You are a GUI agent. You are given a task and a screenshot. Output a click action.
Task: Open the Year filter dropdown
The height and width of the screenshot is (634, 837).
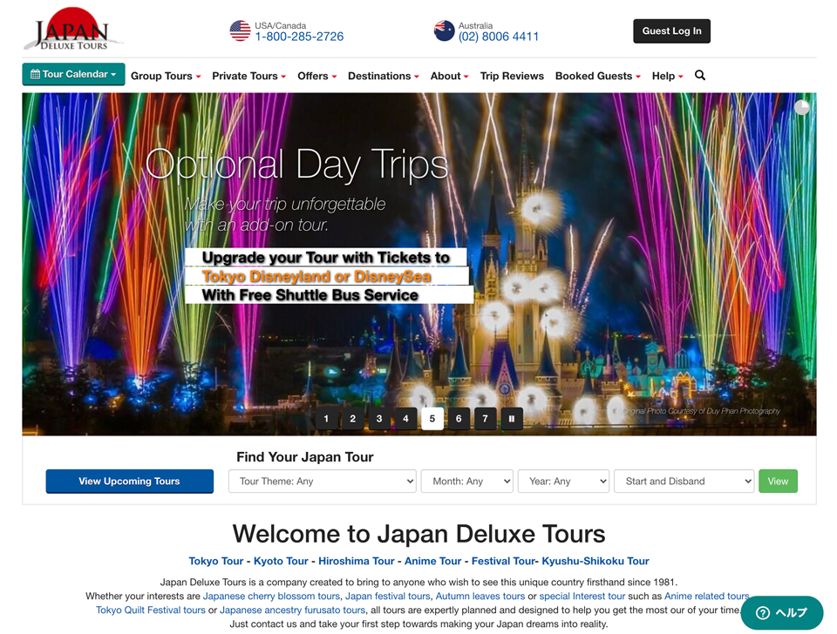tap(563, 481)
